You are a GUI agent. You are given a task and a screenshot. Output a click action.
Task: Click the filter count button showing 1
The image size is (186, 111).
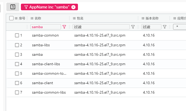click(13, 7)
